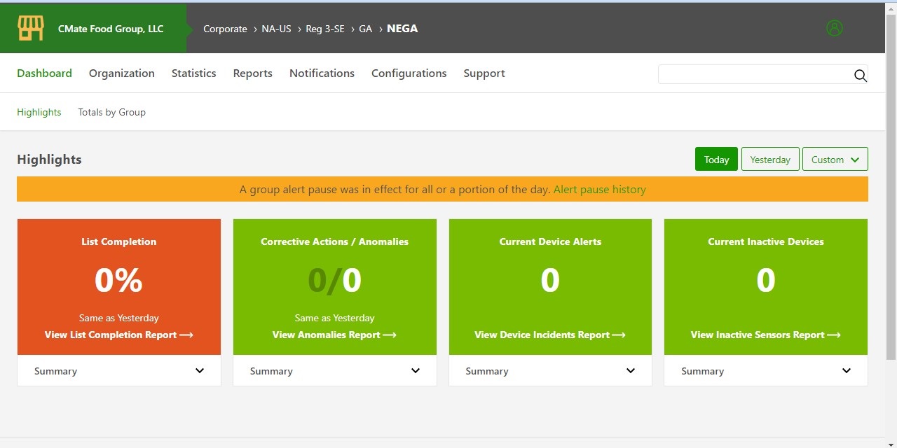The width and height of the screenshot is (897, 448).
Task: Navigate to Reg 3-SE breadcrumb
Action: click(325, 29)
